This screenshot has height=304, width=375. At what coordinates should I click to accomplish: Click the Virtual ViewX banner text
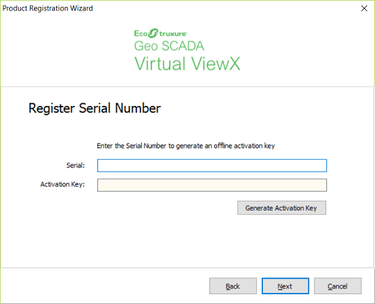[187, 63]
